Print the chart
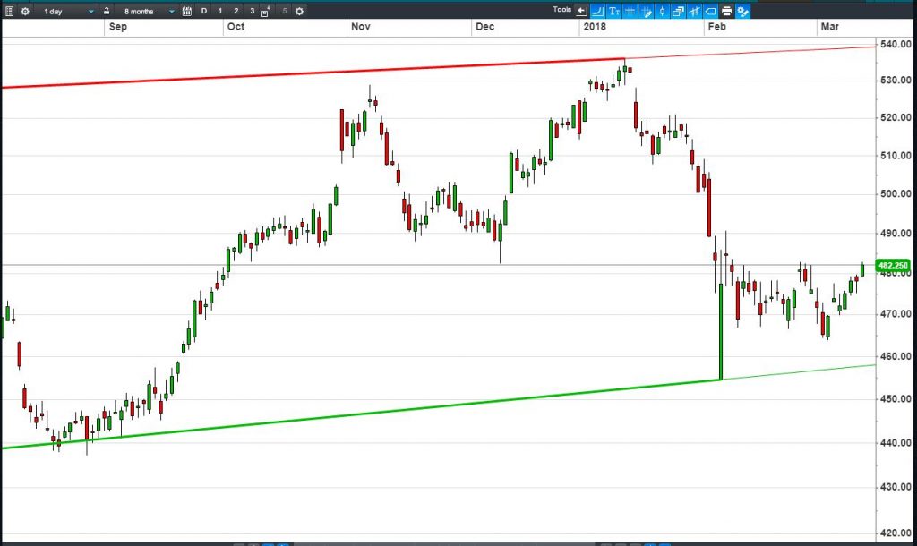917x546 pixels. [726, 11]
